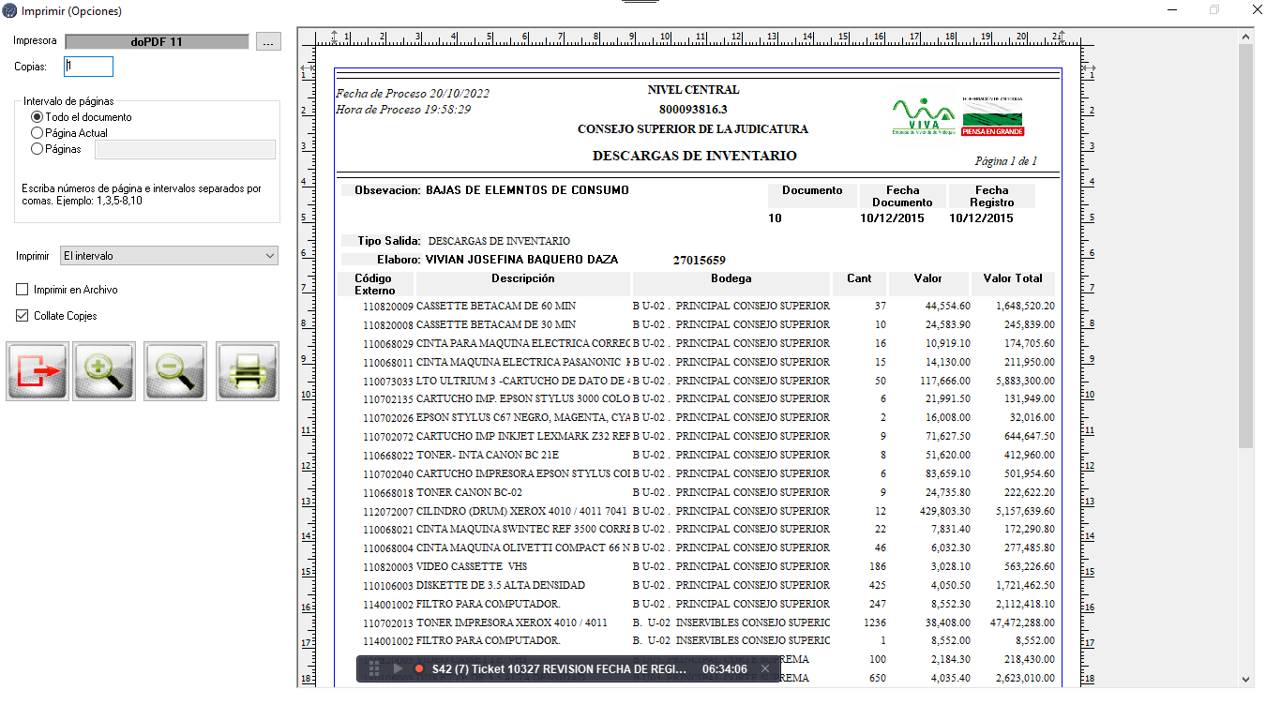Image resolution: width=1281 pixels, height=720 pixels.
Task: Click the Copias input field
Action: click(x=88, y=67)
